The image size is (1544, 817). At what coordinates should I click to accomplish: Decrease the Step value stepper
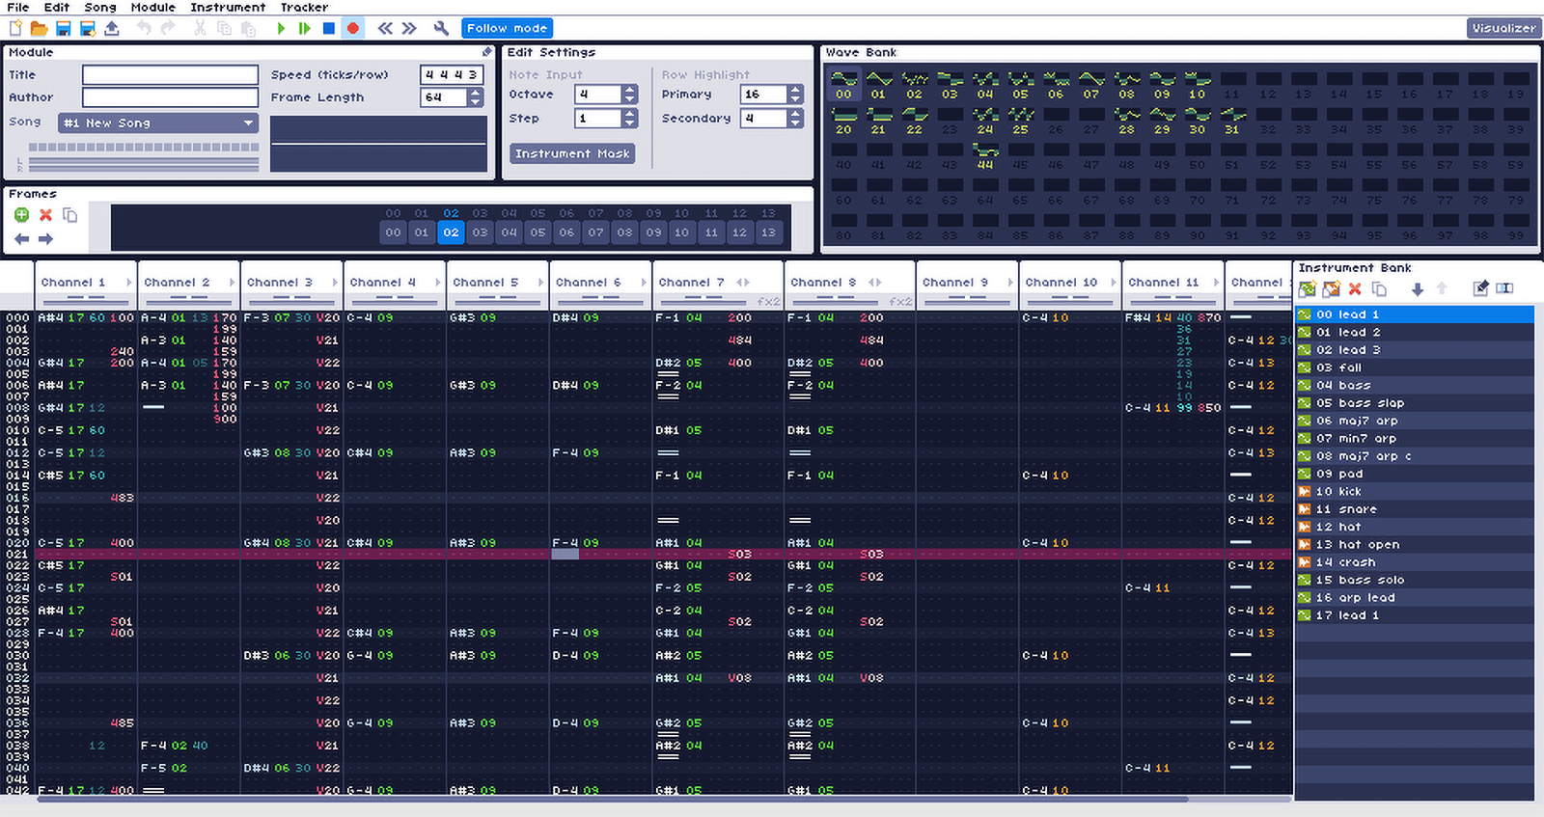pyautogui.click(x=630, y=123)
